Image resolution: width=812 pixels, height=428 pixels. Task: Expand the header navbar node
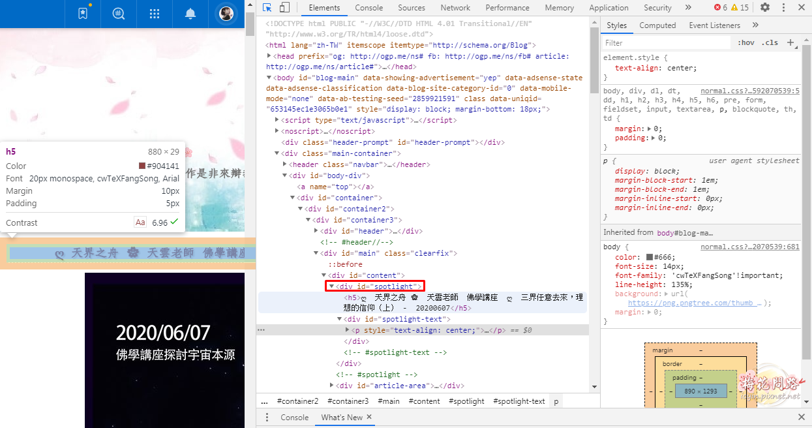pos(286,164)
